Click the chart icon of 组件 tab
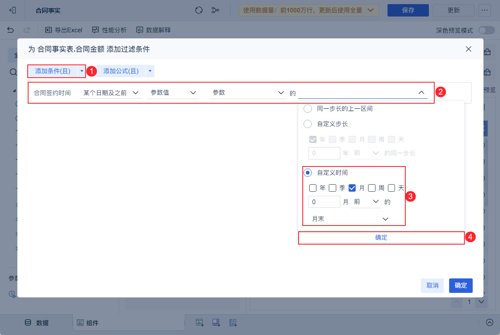Screen dimensions: 500x335 point(80,323)
